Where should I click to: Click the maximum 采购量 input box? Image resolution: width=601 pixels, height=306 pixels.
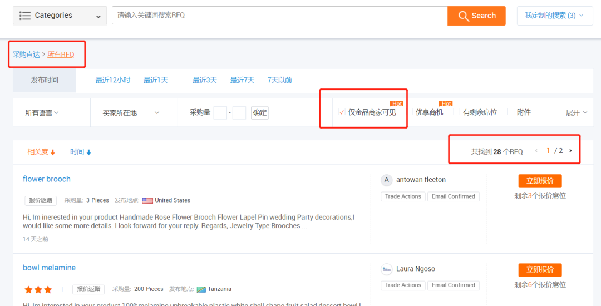click(239, 113)
